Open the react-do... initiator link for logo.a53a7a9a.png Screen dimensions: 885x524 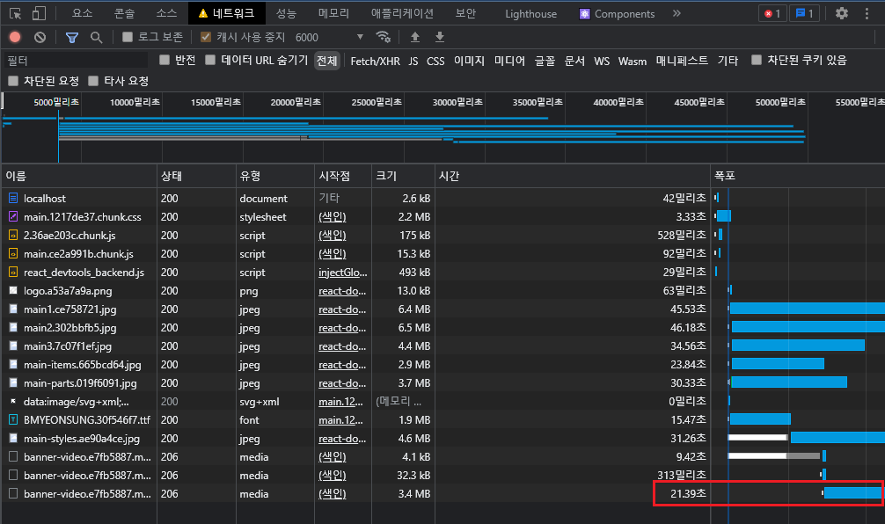pos(342,291)
